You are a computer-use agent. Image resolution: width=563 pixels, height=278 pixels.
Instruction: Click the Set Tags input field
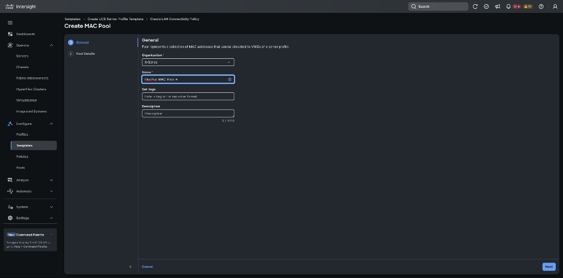click(x=188, y=96)
